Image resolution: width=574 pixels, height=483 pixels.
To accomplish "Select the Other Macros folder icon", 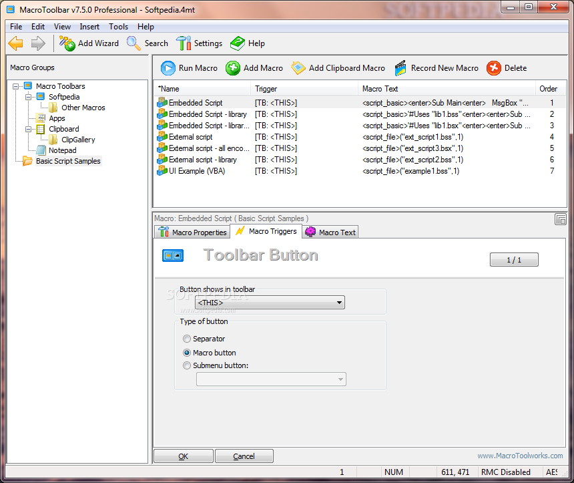I will tap(53, 108).
